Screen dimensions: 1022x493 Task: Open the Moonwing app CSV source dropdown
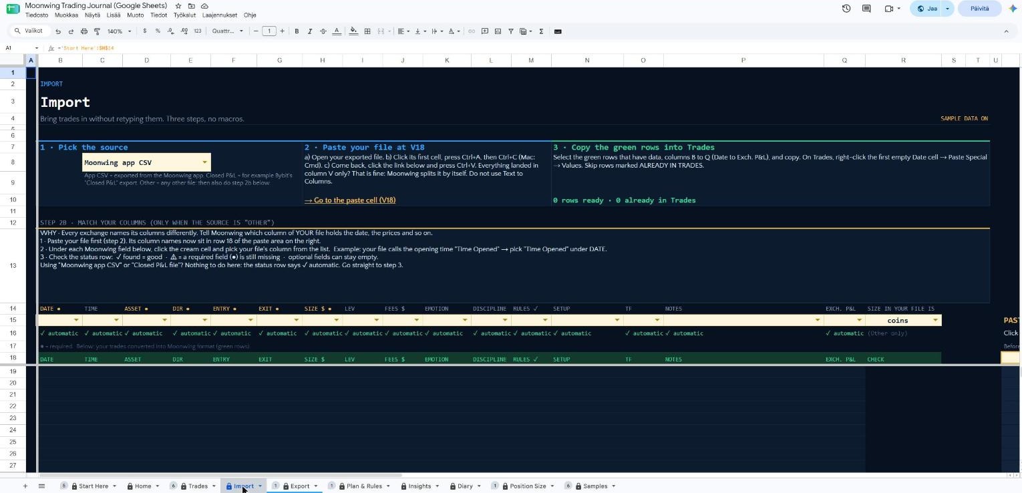[146, 162]
